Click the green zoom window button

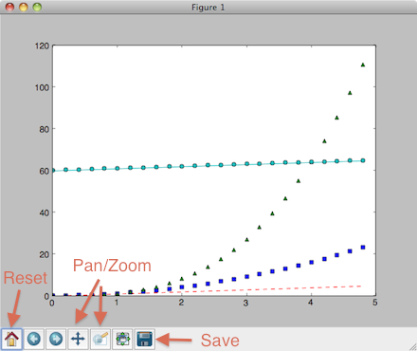(37, 7)
